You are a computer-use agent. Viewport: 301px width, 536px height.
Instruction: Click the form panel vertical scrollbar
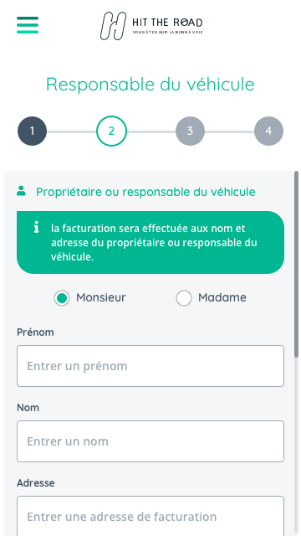pos(296,265)
